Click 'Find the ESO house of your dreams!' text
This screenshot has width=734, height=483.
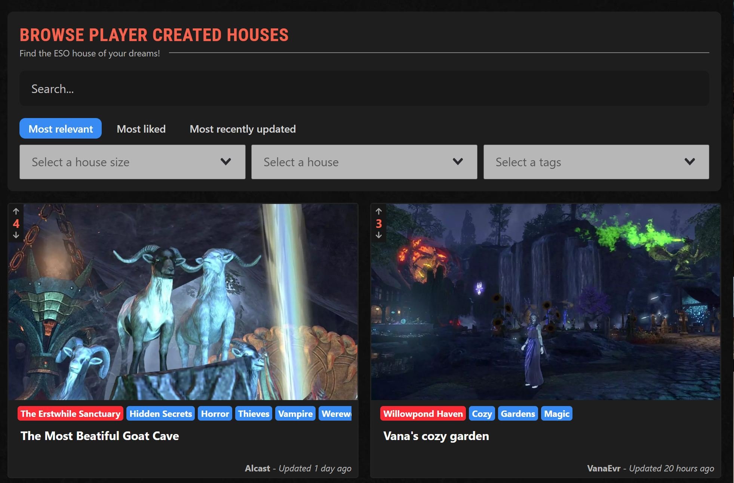pyautogui.click(x=90, y=53)
